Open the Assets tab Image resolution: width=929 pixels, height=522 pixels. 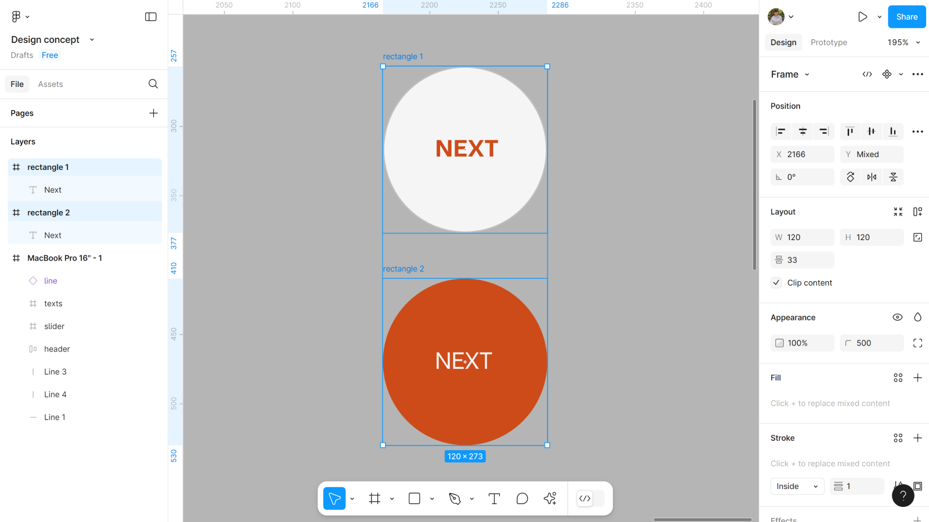coord(51,84)
